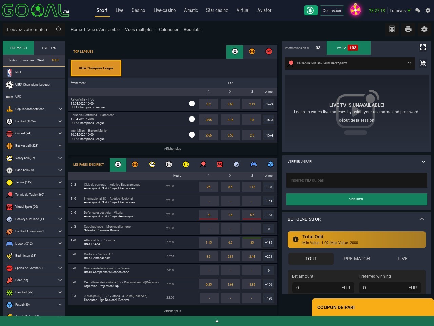Select futsal icon in live bets
Viewport: 434px width, 326px height.
271,165
